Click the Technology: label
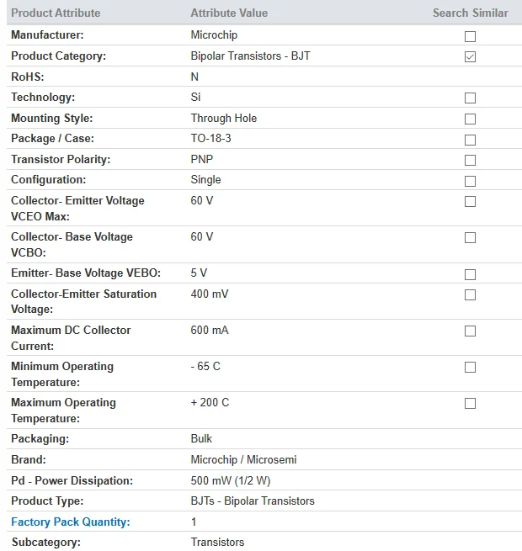Viewport: 522px width, 551px height. (x=43, y=97)
